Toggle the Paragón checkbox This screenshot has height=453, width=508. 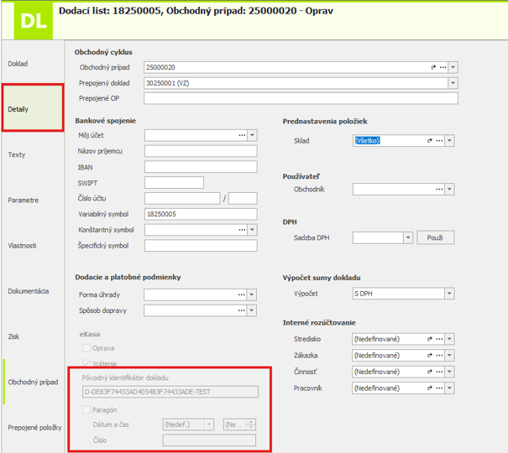(86, 409)
